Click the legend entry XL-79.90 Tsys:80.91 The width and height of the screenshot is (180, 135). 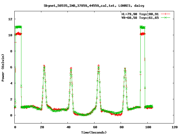(x=140, y=14)
